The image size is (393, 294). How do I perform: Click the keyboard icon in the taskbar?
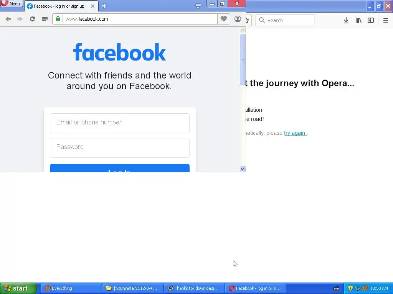tap(336, 289)
